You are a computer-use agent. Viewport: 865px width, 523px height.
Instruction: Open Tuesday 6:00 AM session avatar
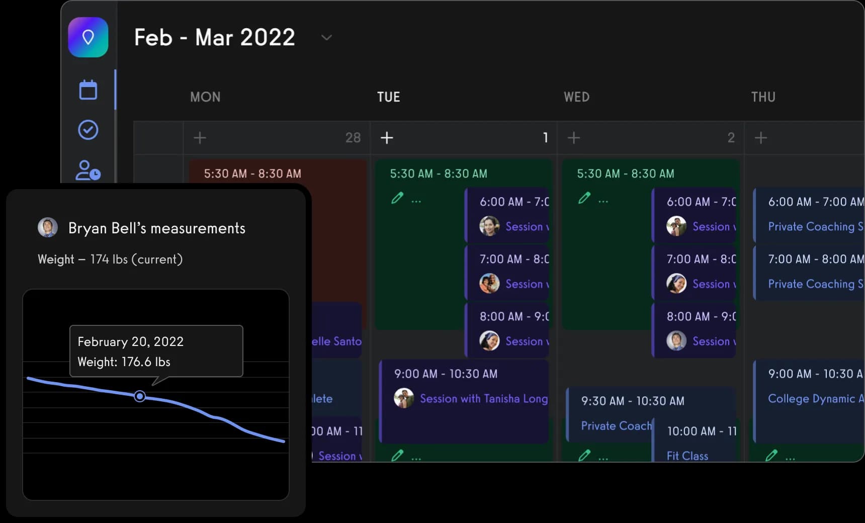click(489, 226)
